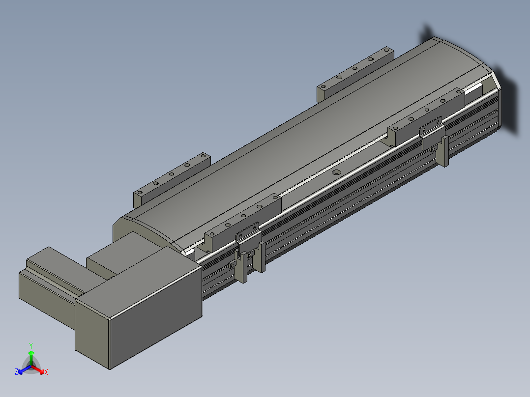Pick the front mounting bracket near the far end
Viewport: 530px width, 397px height.
click(x=427, y=116)
